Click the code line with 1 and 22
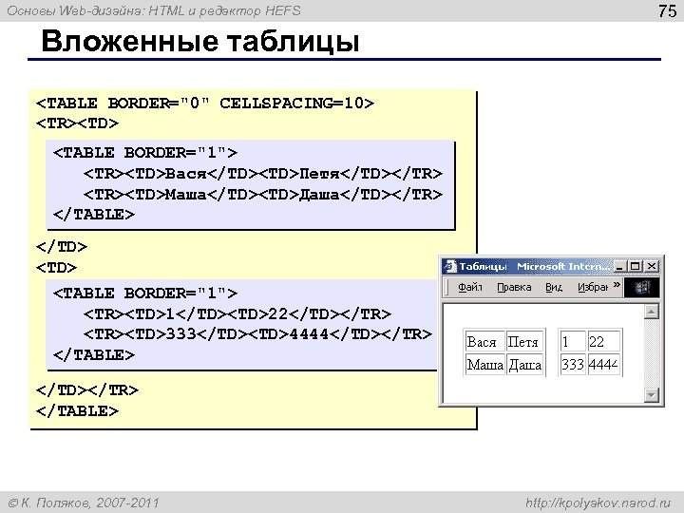 [x=237, y=313]
